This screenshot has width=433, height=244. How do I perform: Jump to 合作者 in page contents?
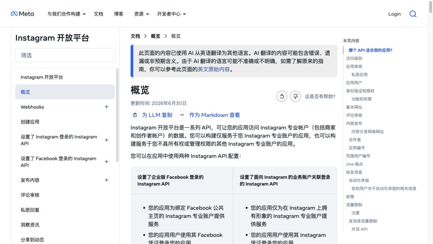pos(355,140)
